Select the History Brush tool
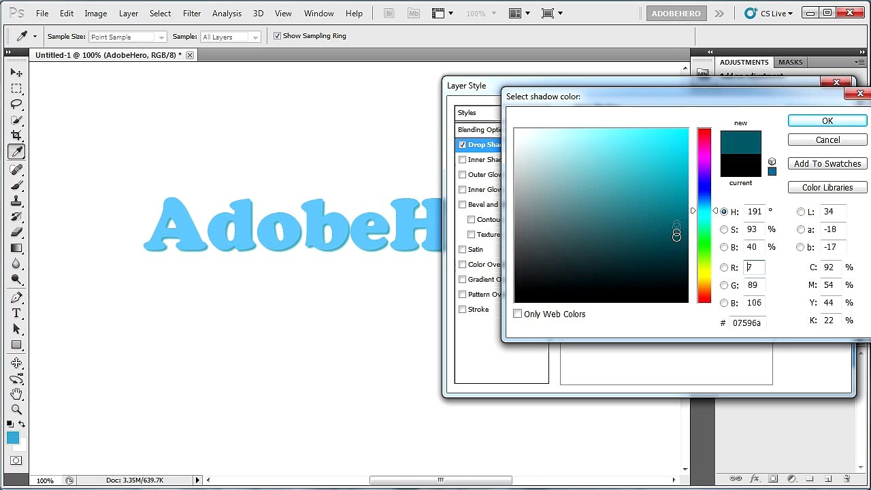The width and height of the screenshot is (871, 490). coord(16,216)
